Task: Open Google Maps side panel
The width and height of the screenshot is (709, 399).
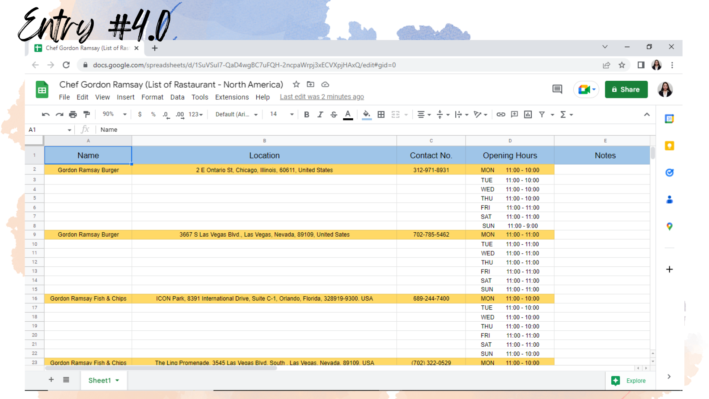Action: click(669, 227)
